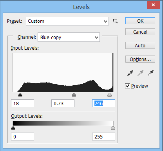Select the black point eyedropper
Screen dimensions: 163x151
coord(130,73)
